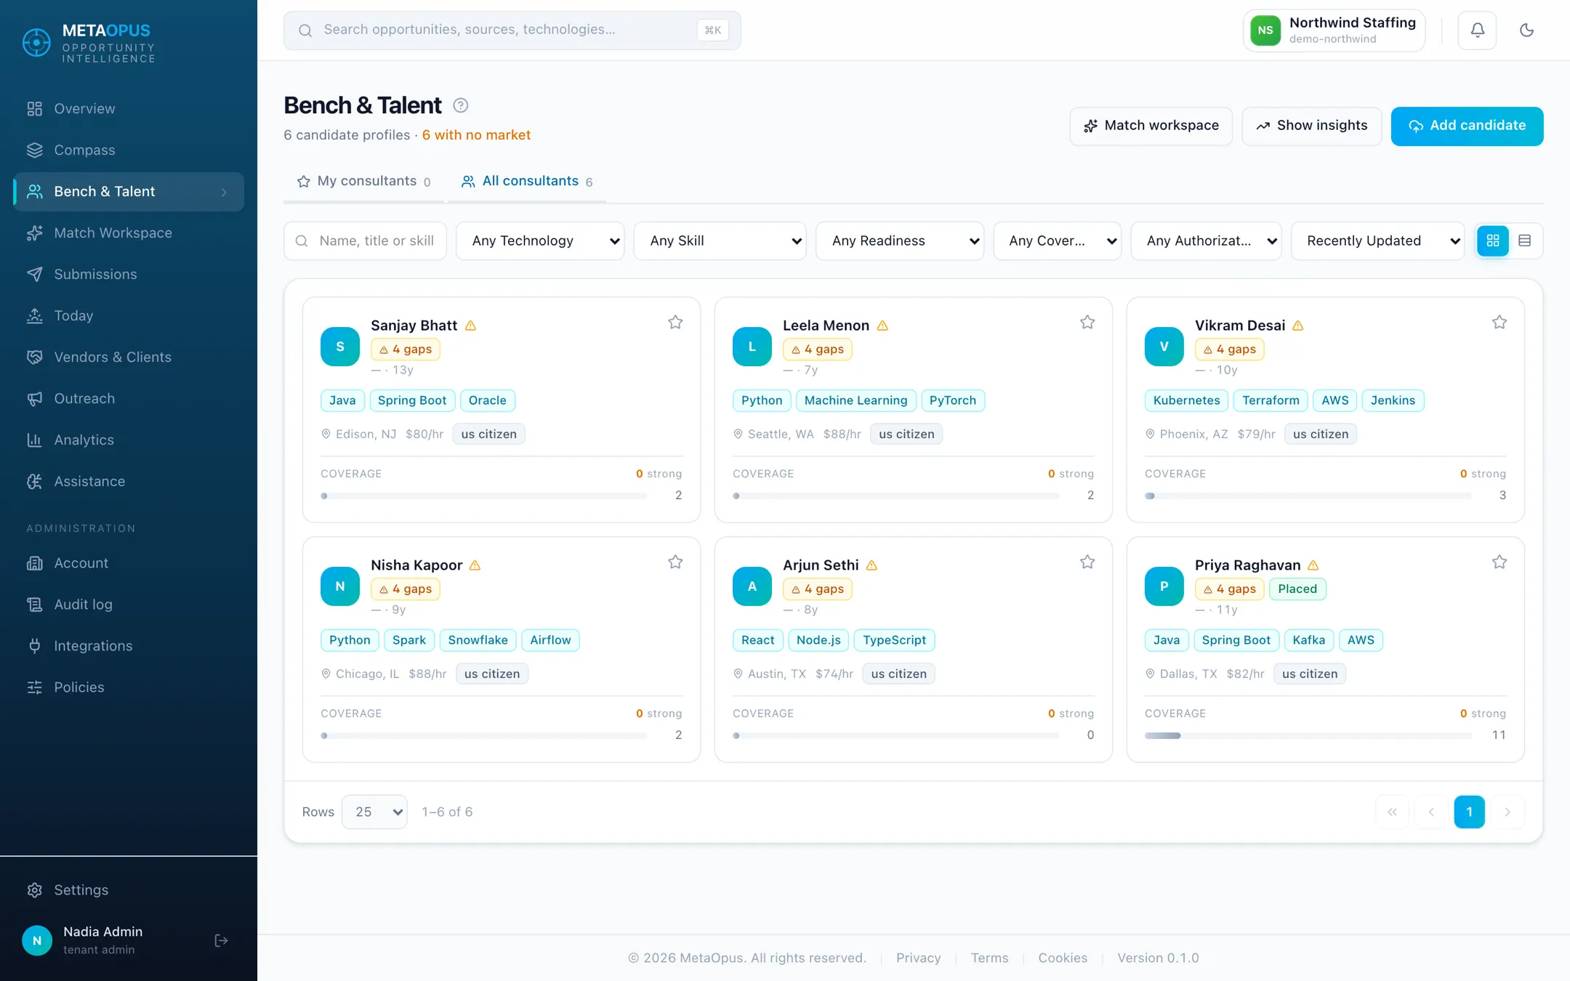The image size is (1570, 981).
Task: Open the Privacy footer link
Action: pos(918,958)
